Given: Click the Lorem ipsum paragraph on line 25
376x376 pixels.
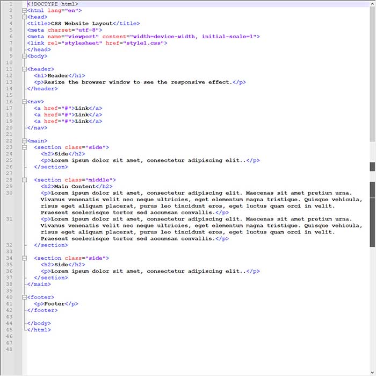Looking at the screenshot, I should click(x=149, y=160).
